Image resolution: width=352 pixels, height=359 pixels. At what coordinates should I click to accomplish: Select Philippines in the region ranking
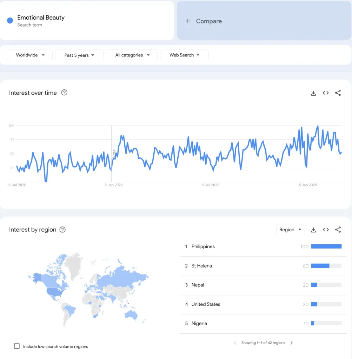[x=203, y=246]
